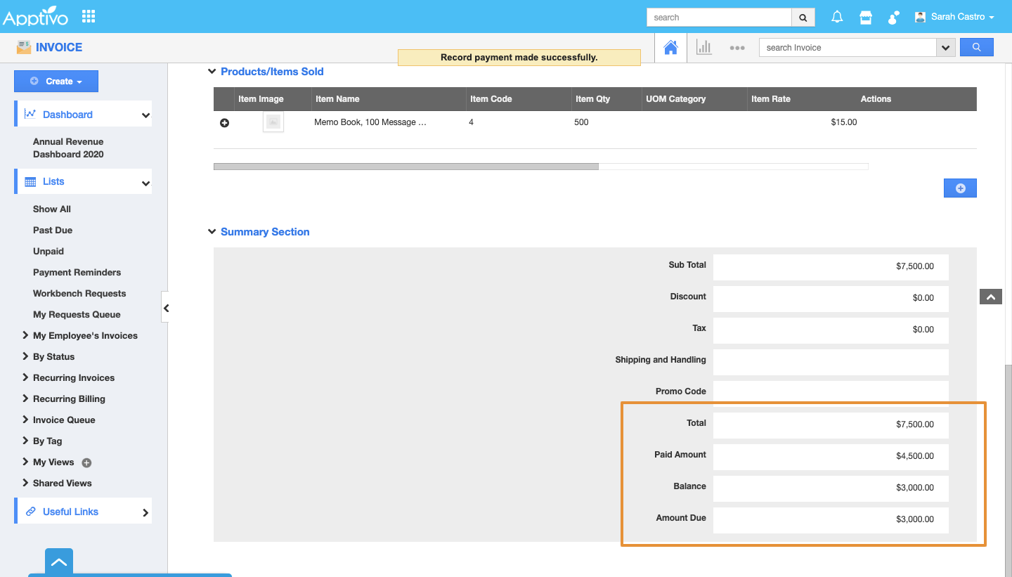Click the blue invoice search button
This screenshot has width=1012, height=577.
976,48
